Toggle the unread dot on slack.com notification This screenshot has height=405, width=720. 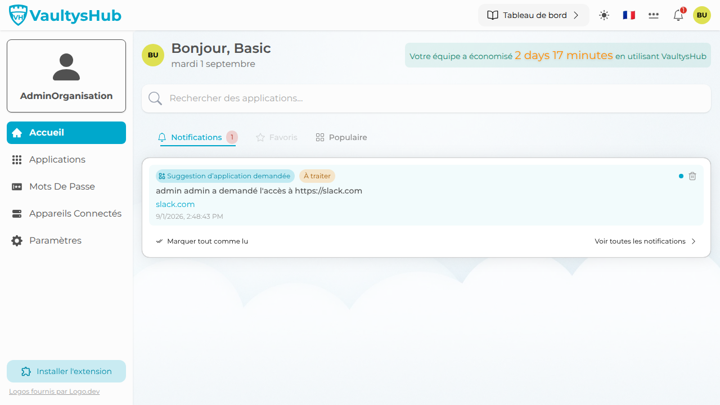point(681,176)
